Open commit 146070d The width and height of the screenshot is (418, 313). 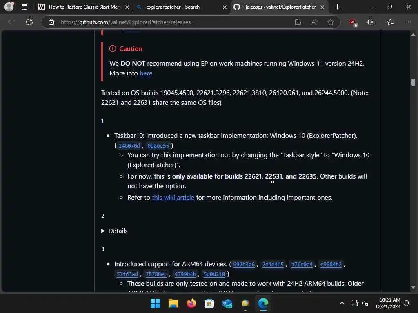tap(129, 145)
